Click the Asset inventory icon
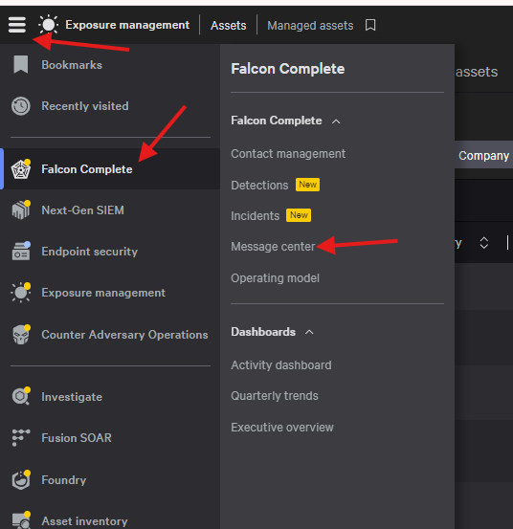This screenshot has width=513, height=529. (21, 520)
